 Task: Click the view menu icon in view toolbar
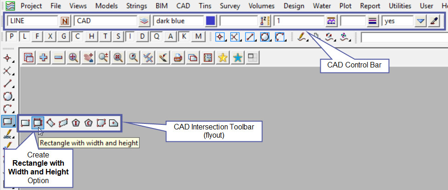point(28,58)
